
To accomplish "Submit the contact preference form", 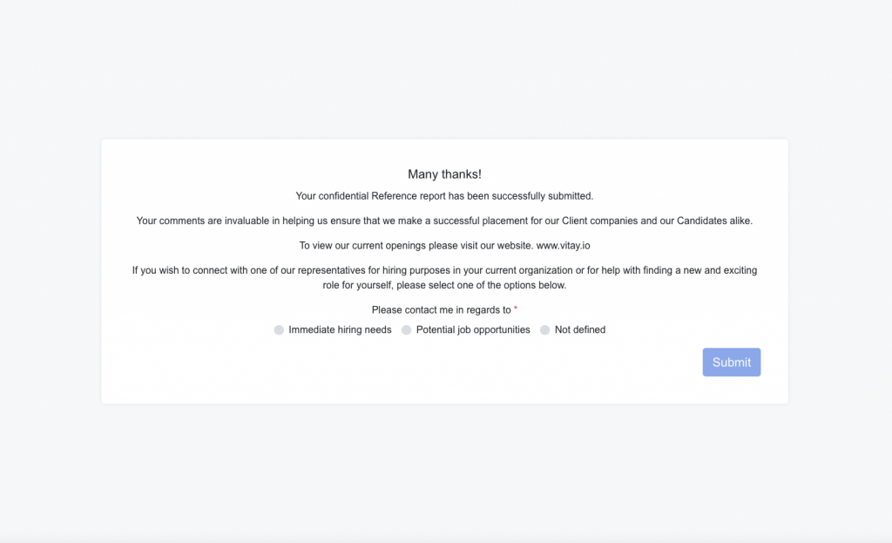I will tap(732, 362).
